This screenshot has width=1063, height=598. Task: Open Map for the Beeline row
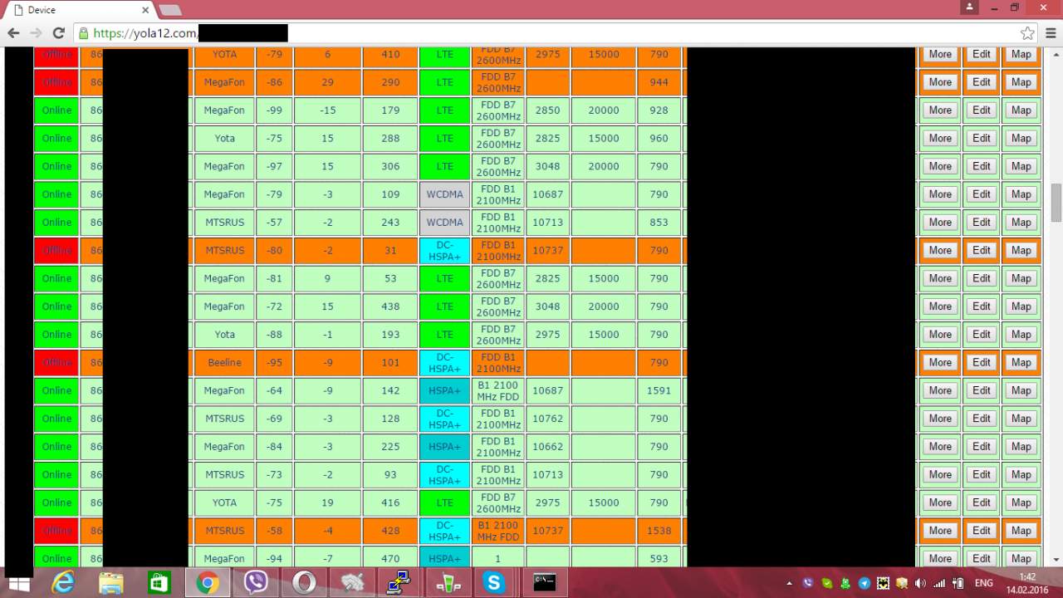(x=1021, y=362)
